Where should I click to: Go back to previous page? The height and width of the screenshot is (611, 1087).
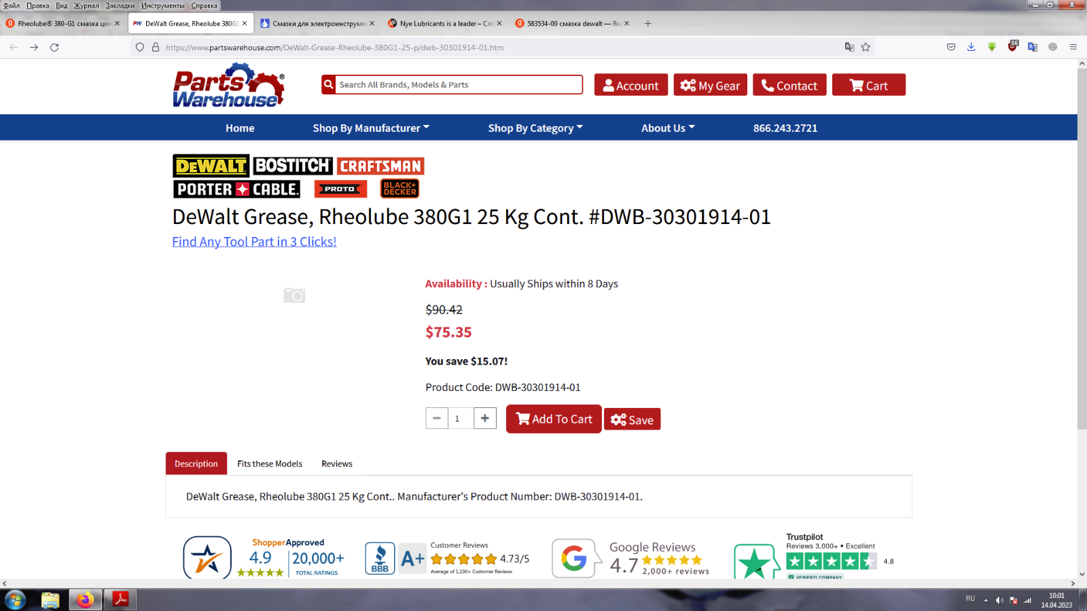coord(14,48)
